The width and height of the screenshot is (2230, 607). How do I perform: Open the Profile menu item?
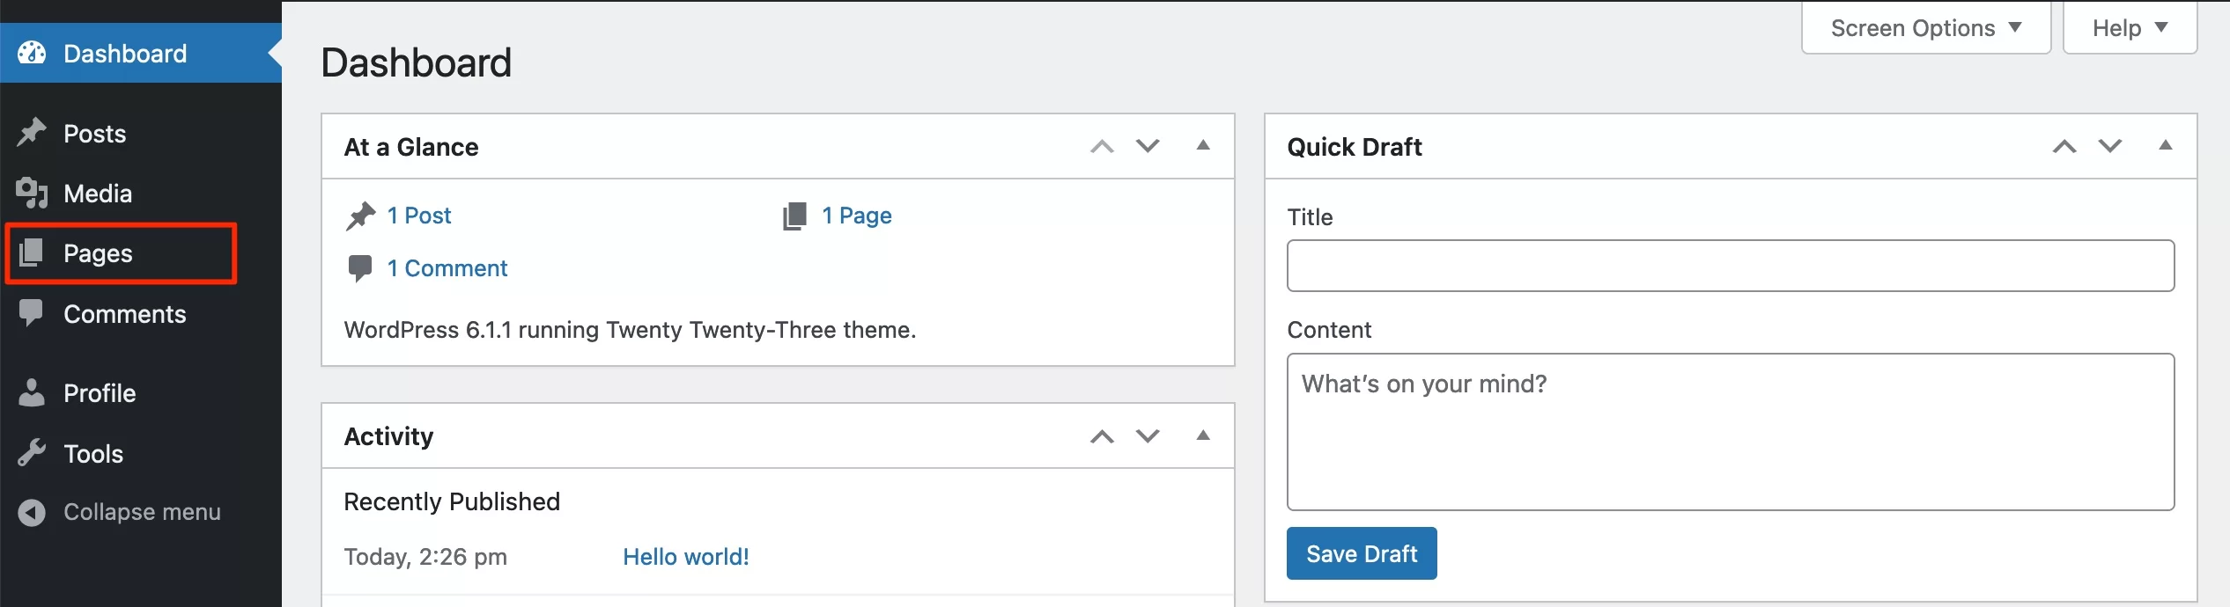pos(141,392)
